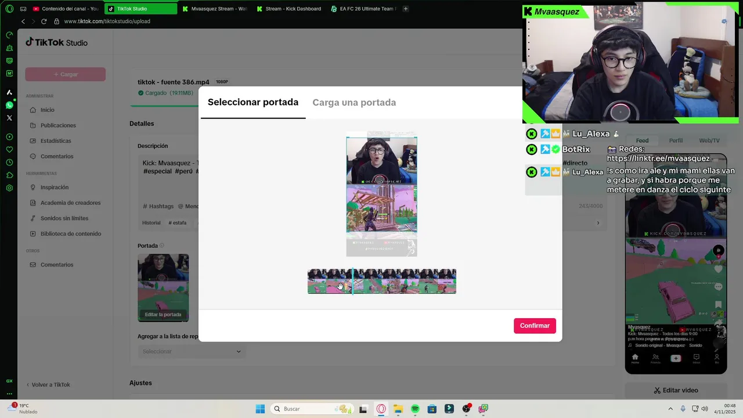Click the weather widget 19°C Nublado
The height and width of the screenshot is (418, 743).
pos(23,409)
